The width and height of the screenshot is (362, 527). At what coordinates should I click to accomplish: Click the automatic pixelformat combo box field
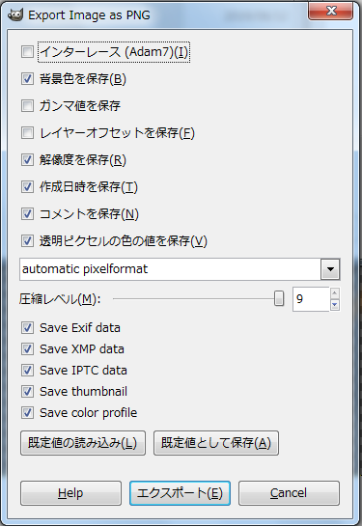click(x=180, y=269)
